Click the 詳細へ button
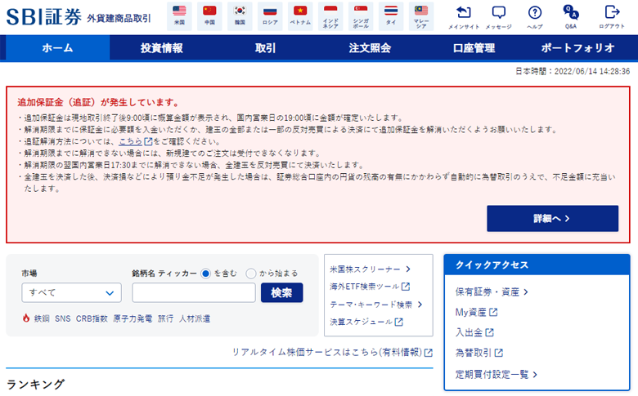This screenshot has height=396, width=638. tap(553, 219)
